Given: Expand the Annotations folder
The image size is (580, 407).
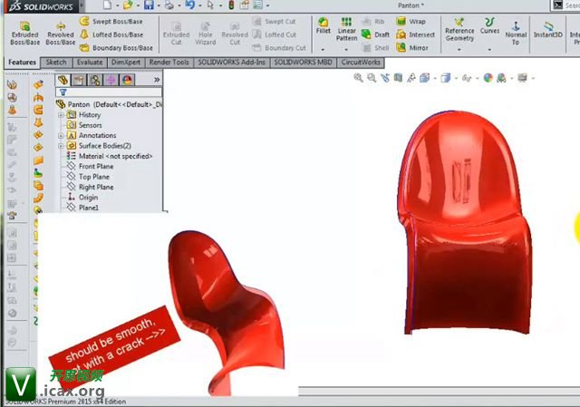Looking at the screenshot, I should (x=61, y=136).
